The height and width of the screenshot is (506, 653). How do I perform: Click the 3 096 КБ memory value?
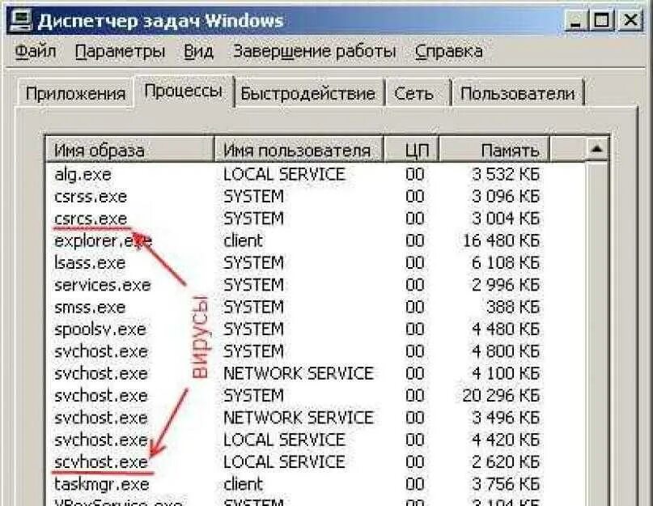(x=506, y=196)
